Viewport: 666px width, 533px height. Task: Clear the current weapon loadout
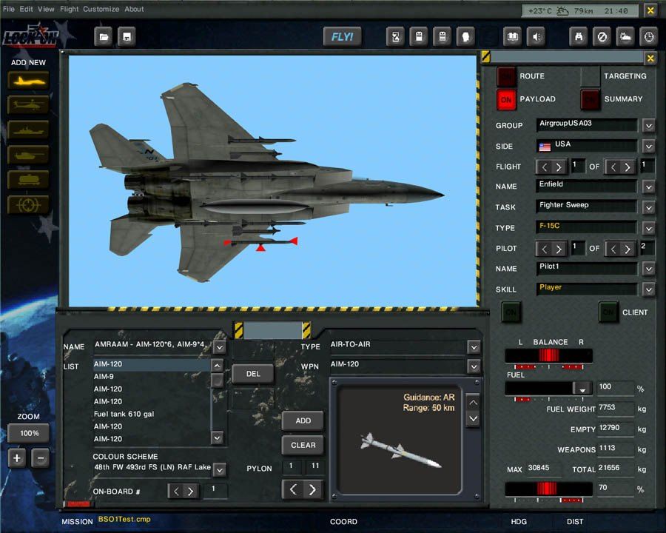[302, 446]
